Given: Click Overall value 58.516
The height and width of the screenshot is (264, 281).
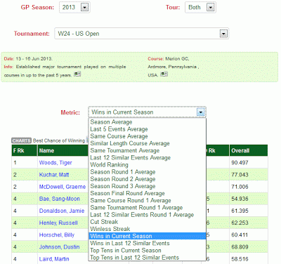Looking at the screenshot, I should pos(240,259).
